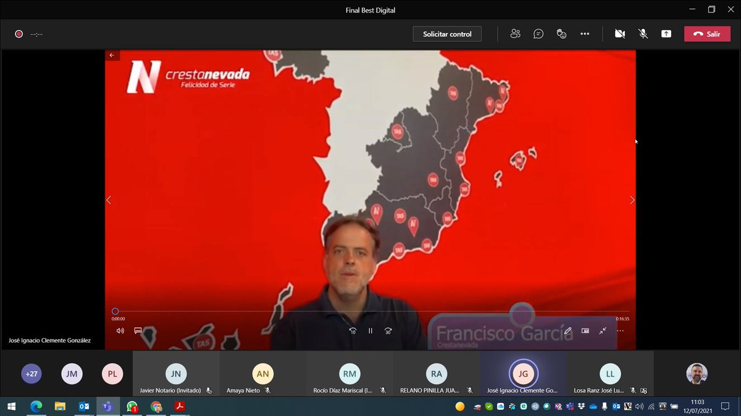The height and width of the screenshot is (416, 741).
Task: Open the reactions and raise hand icon
Action: [561, 34]
